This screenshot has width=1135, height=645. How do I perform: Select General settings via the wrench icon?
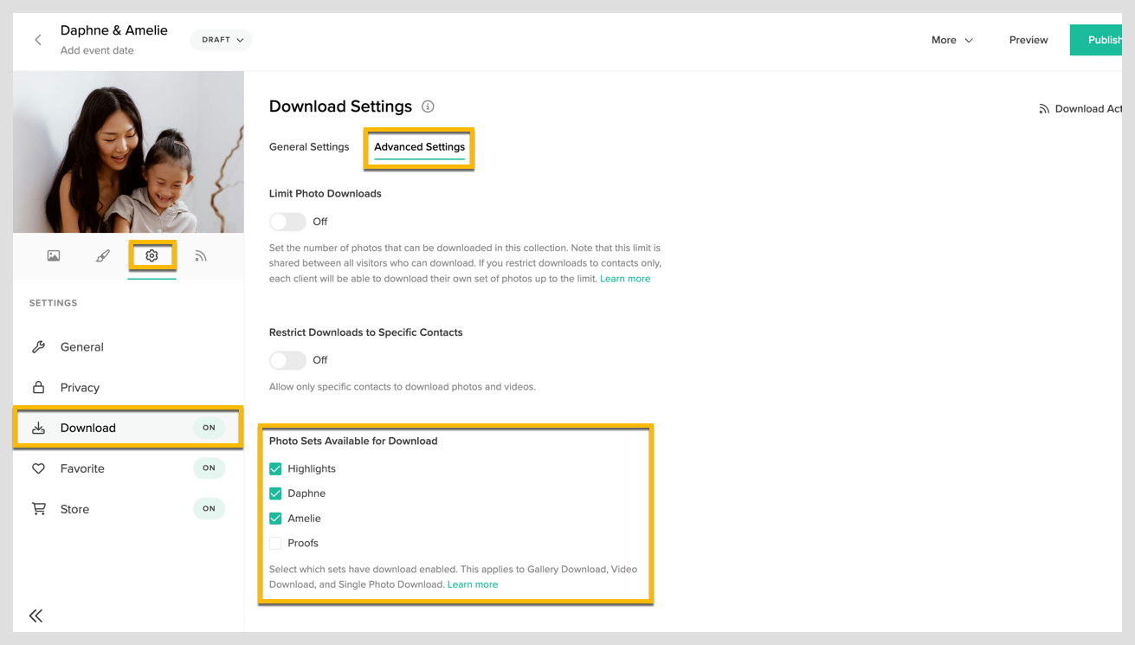point(81,346)
